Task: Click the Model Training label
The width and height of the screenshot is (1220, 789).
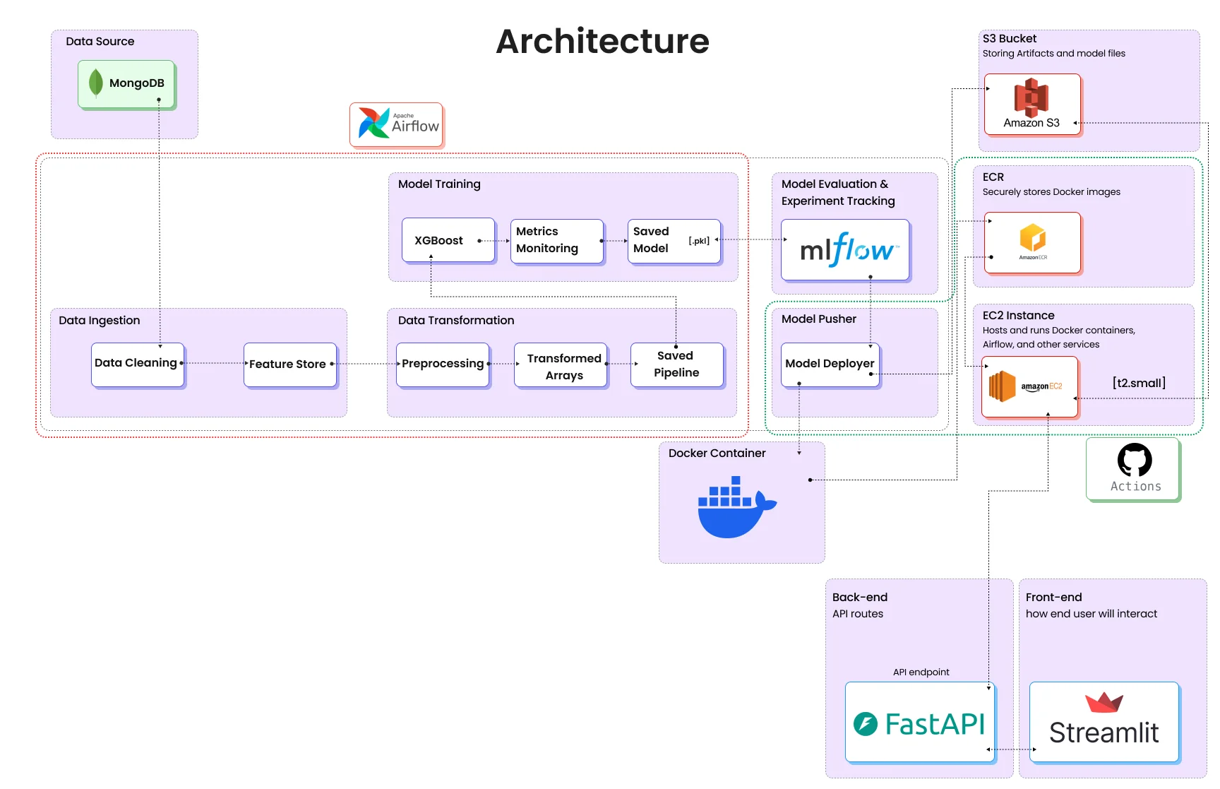Action: tap(439, 184)
